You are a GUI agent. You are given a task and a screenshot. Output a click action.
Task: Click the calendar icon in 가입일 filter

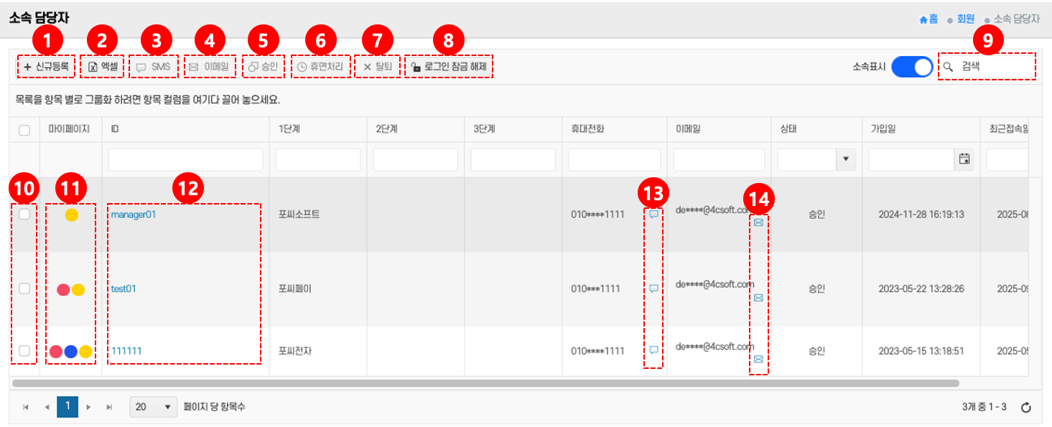tap(964, 159)
